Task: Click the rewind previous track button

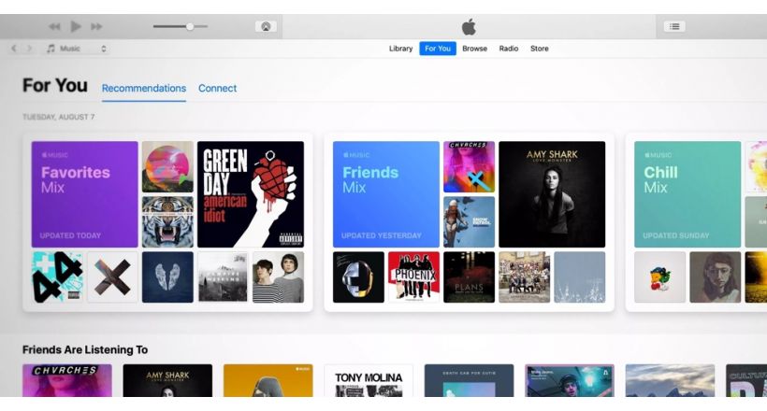Action: coord(54,26)
